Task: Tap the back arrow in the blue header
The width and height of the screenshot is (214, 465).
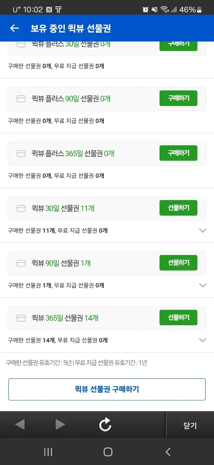Action: pyautogui.click(x=15, y=28)
